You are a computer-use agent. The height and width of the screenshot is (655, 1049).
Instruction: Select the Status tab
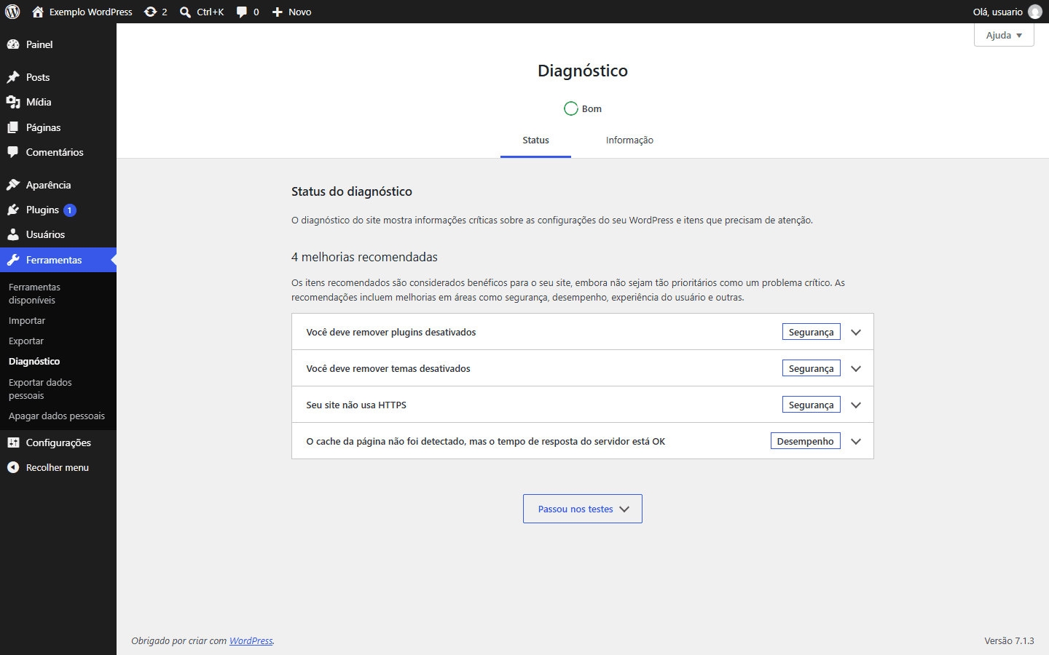point(535,140)
